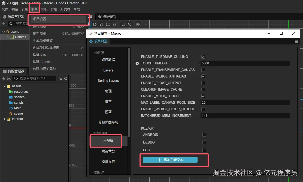Click add asset plus in assets panel
This screenshot has width=303, height=182.
pyautogui.click(x=3, y=78)
